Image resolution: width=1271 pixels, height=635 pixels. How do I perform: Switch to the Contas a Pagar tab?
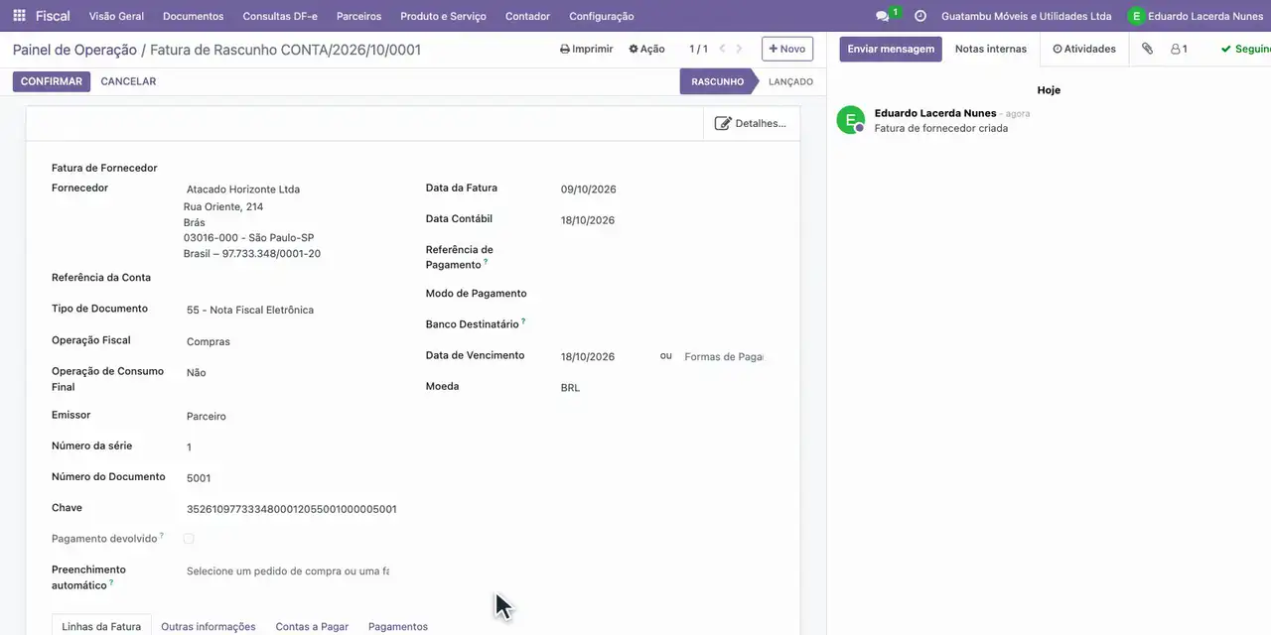click(312, 626)
